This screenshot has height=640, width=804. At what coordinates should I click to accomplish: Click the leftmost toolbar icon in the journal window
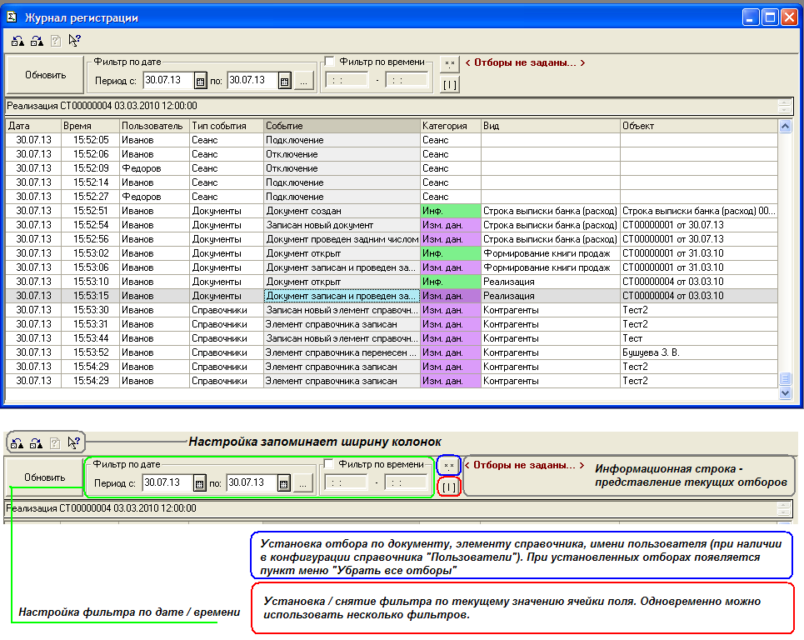point(17,39)
